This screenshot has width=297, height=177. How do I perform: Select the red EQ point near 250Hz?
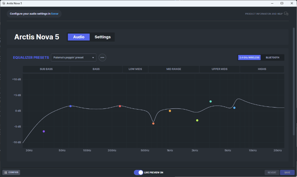click(x=120, y=106)
